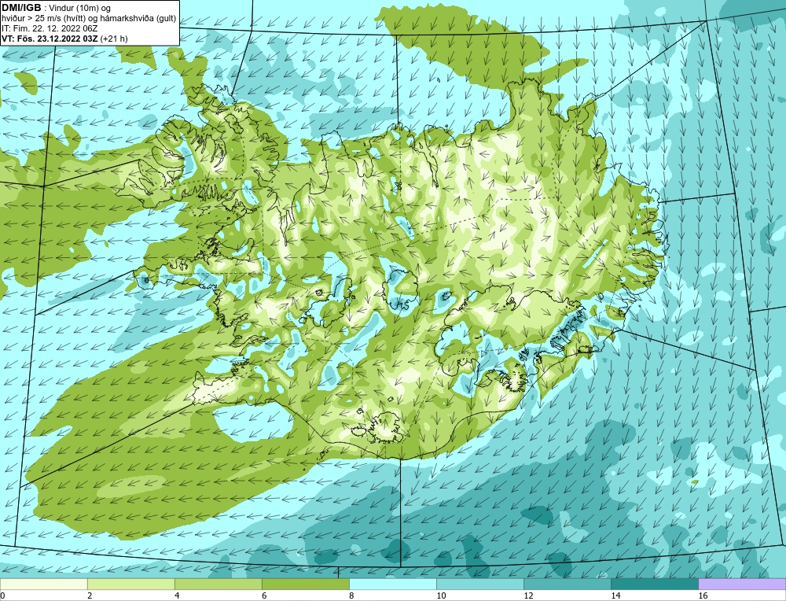Viewport: 786px width, 601px height.
Task: Click the legend label '12'
Action: point(528,595)
